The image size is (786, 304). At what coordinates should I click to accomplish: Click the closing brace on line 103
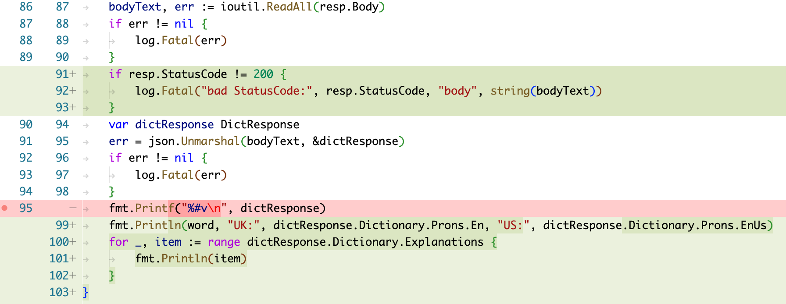coord(86,292)
